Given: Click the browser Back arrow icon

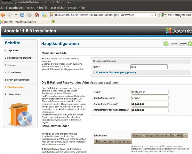Looking at the screenshot, I should click(x=3, y=15).
